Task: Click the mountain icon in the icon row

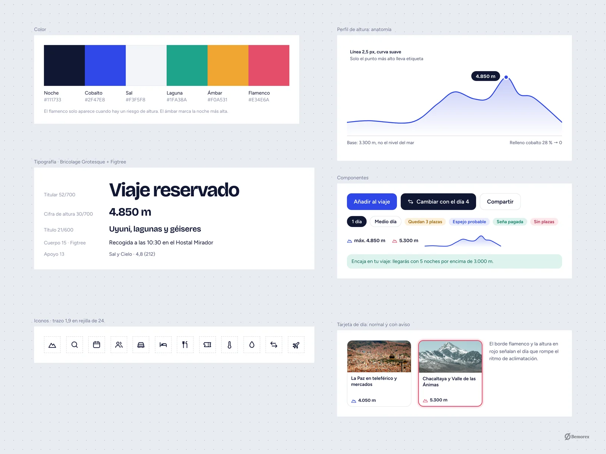Action: pos(52,345)
